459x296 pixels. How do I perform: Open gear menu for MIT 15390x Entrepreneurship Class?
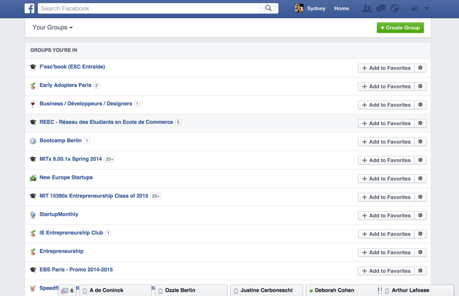pyautogui.click(x=420, y=197)
